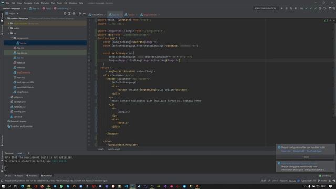Click the Collapse All icon in Project panel
Image resolution: width=336 pixels, height=189 pixels.
coord(74,13)
